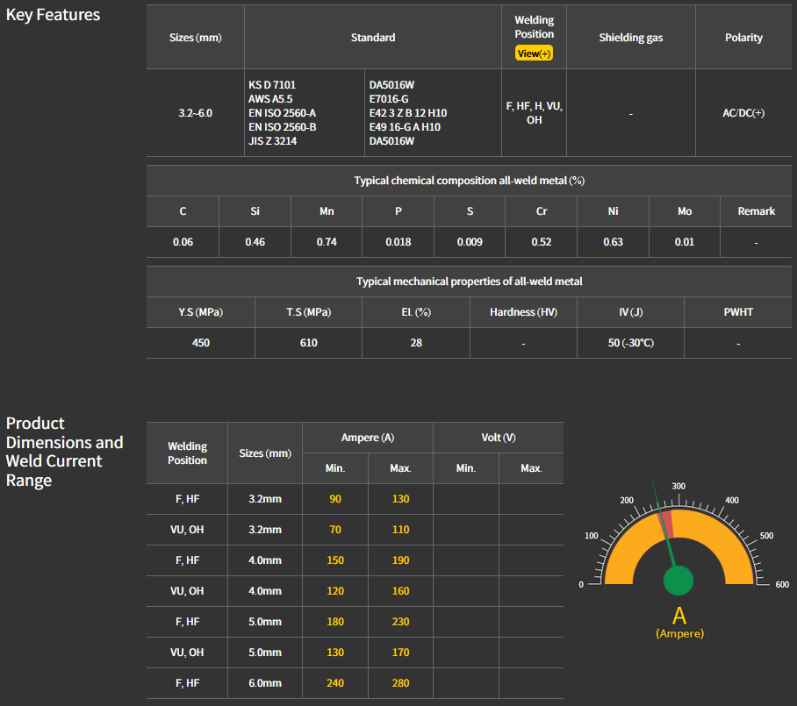Click the 'Volt (V)' column header
Screen dimensions: 797x706
click(x=499, y=438)
